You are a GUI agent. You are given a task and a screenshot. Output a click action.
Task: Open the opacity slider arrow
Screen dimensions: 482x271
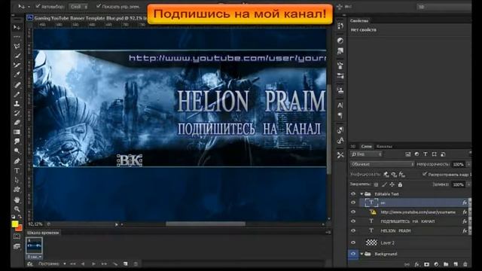coord(468,164)
